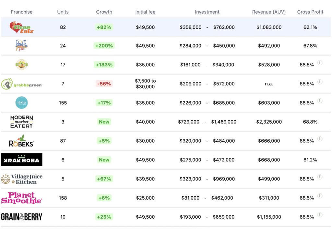Click the 158 units cell
The image size is (332, 229).
coord(63,198)
